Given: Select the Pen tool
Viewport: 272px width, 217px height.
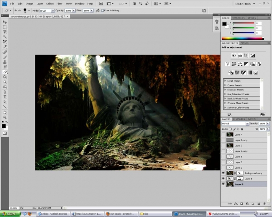Looking at the screenshot, I should [5, 92].
